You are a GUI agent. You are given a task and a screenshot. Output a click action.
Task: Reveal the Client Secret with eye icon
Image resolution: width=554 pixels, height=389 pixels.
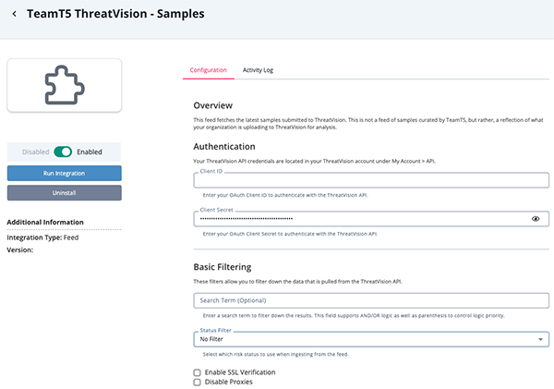(x=536, y=219)
